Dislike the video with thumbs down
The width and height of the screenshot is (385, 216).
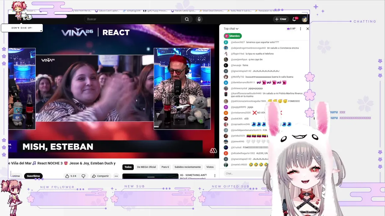(83, 176)
